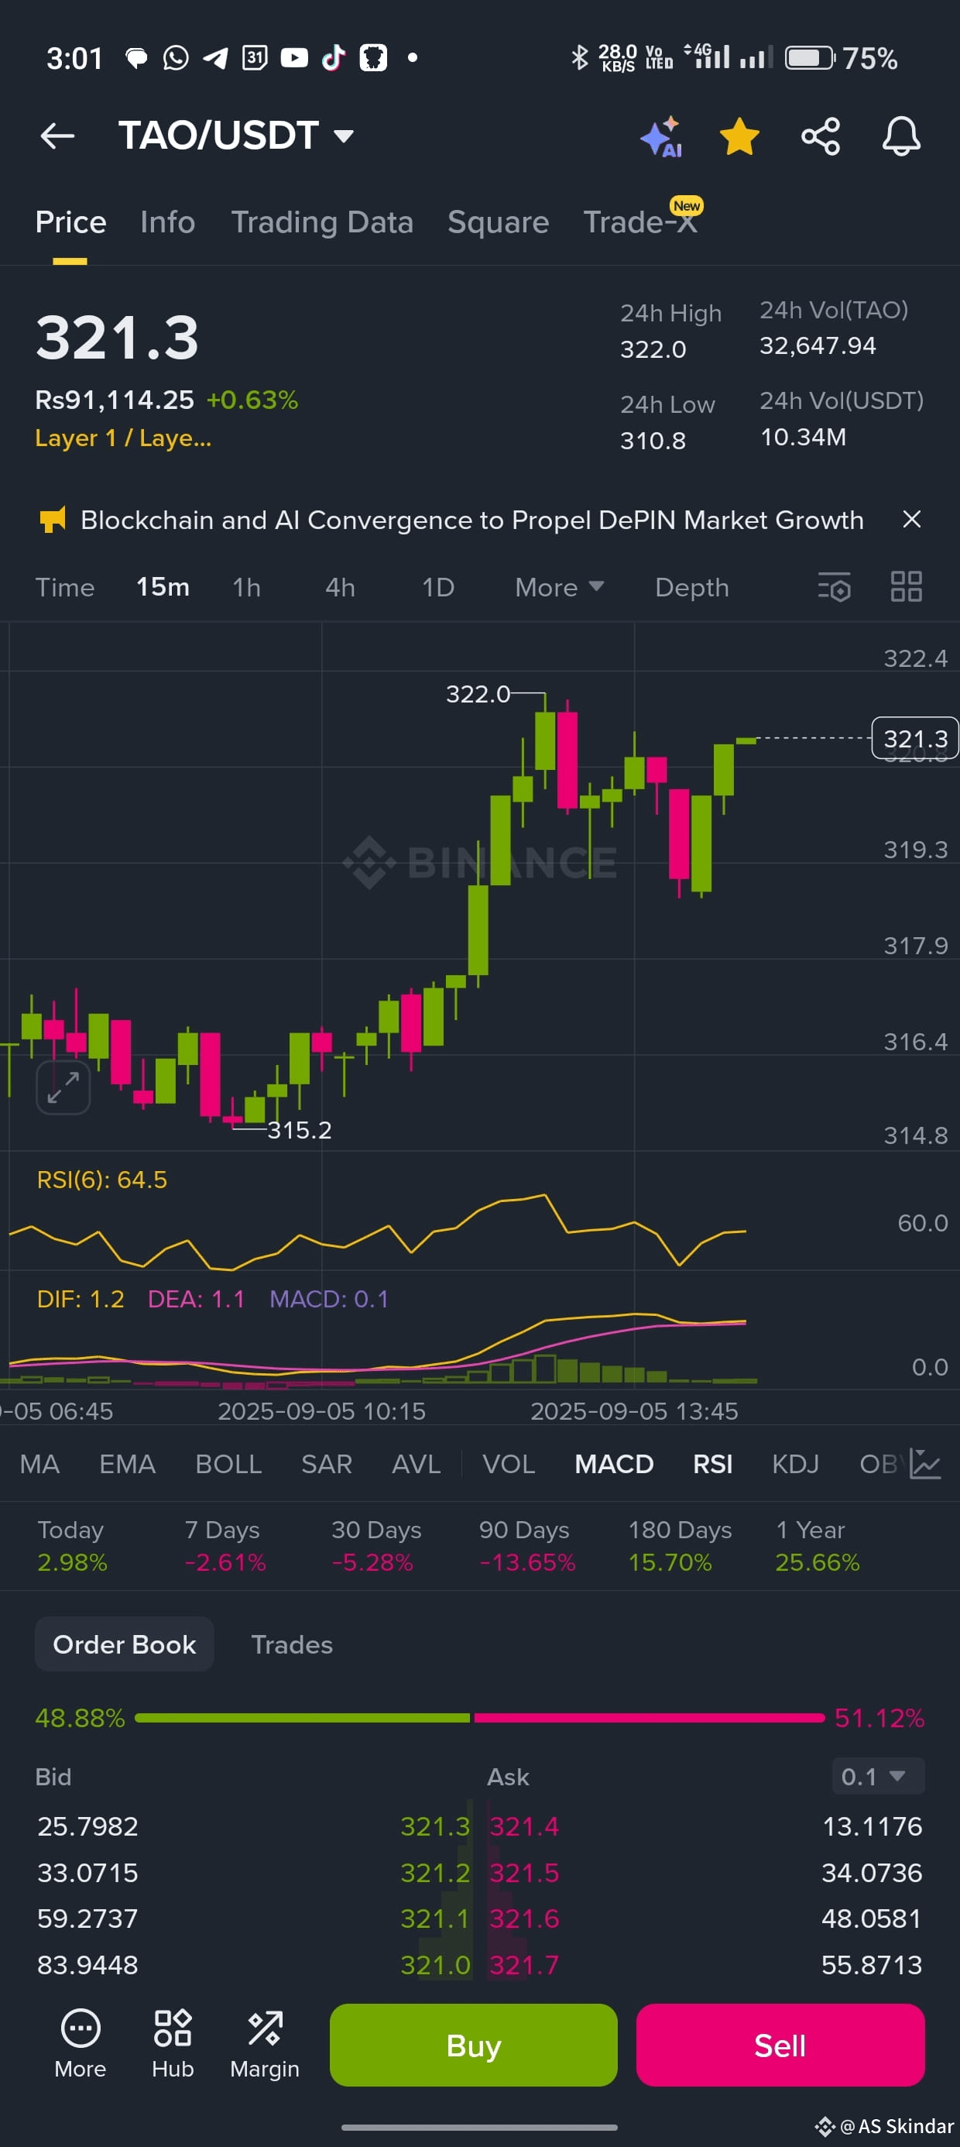Enable the KDJ indicator
Image resolution: width=960 pixels, height=2147 pixels.
coord(795,1465)
